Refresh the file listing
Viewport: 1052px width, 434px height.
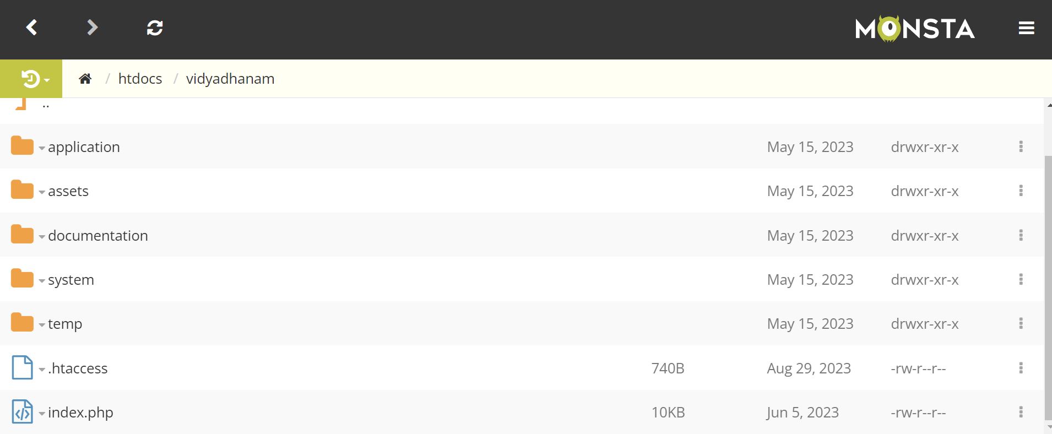[155, 28]
